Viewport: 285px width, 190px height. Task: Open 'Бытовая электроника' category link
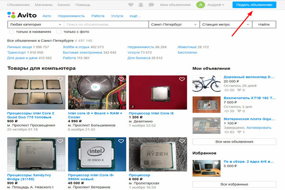click(83, 52)
